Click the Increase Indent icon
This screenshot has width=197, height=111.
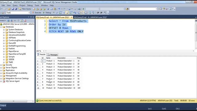[101, 13]
